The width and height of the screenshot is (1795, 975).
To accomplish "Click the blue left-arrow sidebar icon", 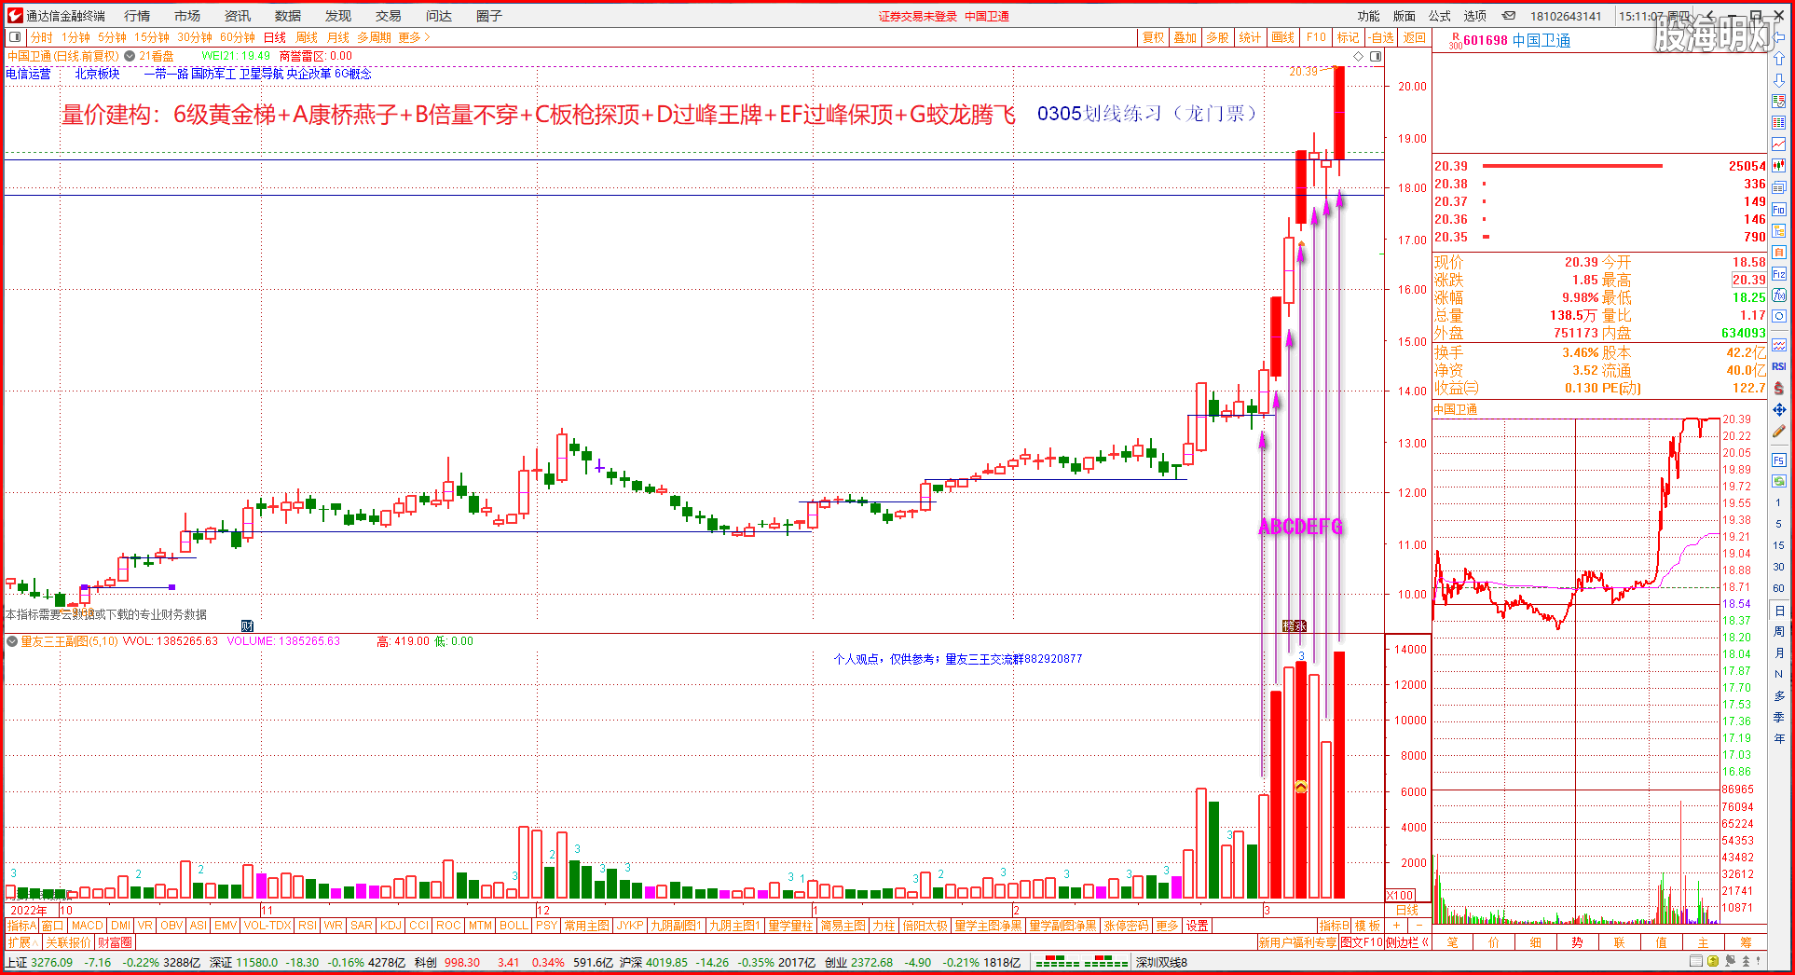I will pos(1779,38).
